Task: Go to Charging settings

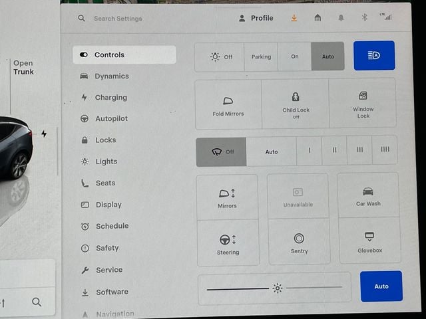Action: (x=110, y=97)
